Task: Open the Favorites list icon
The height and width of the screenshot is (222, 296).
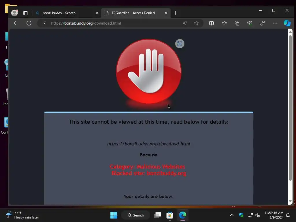Action: [x=224, y=23]
